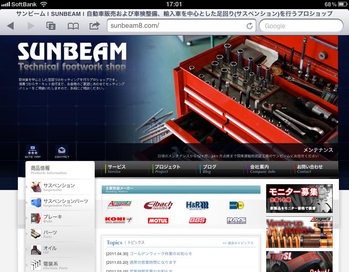This screenshot has height=272, width=349.
Task: Click the RAYS Engineering logo
Action: point(236,221)
